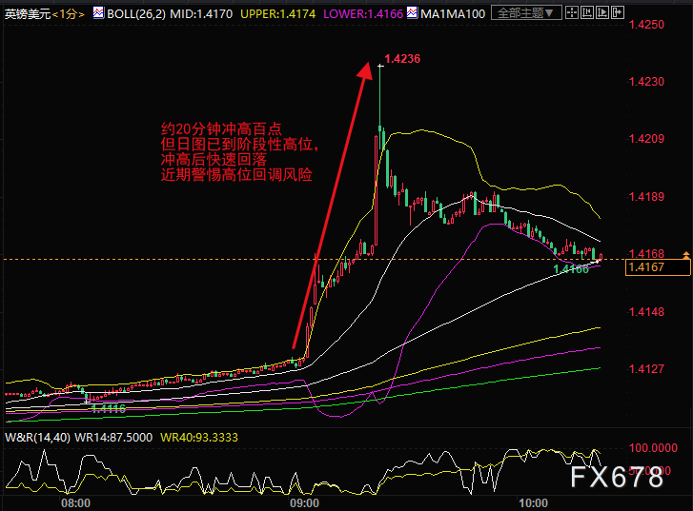
Task: Click the BOLL indicator chart icon
Action: click(x=98, y=12)
